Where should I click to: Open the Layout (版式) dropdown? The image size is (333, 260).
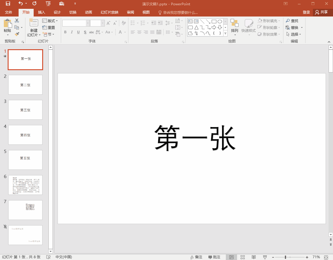50,21
